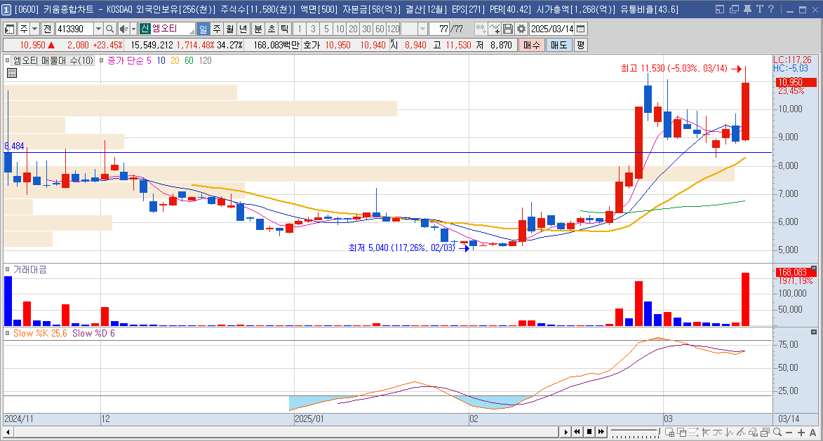This screenshot has height=441, width=823.
Task: Click the diagonal-slash line chart icon in bottom toolbar
Action: [x=741, y=432]
